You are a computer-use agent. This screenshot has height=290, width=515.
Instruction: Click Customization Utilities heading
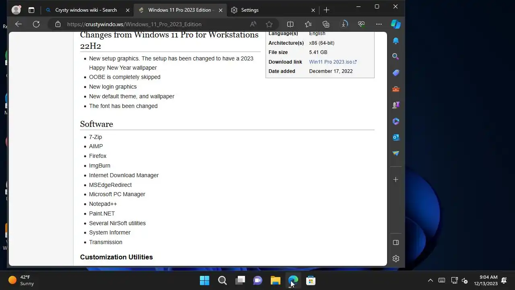click(116, 257)
